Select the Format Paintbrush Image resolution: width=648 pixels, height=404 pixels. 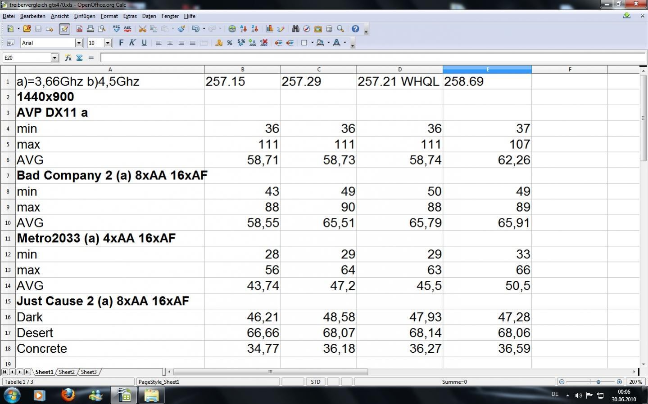(181, 29)
